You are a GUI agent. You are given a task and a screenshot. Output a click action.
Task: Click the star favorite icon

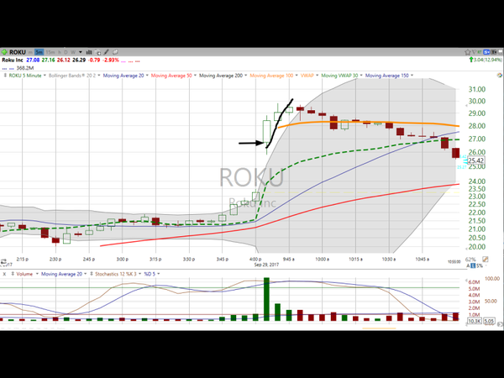pos(467,52)
